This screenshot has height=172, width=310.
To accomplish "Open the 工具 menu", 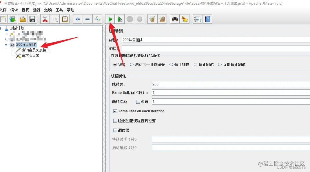I will point(59,10).
